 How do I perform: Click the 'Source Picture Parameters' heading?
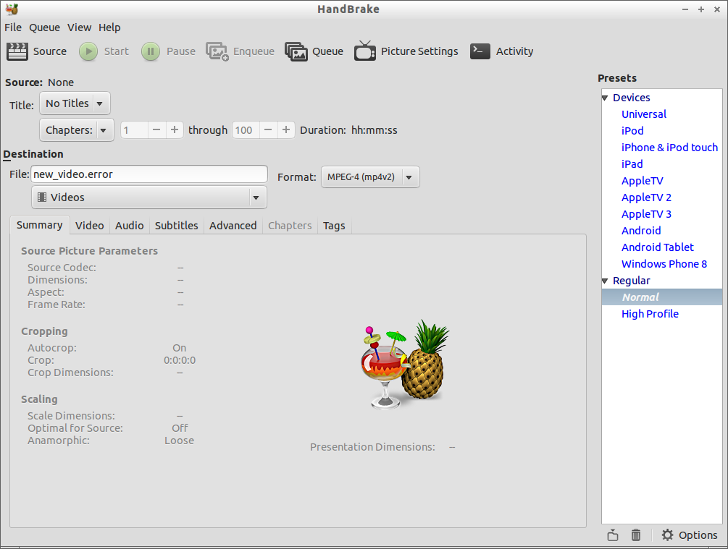89,251
